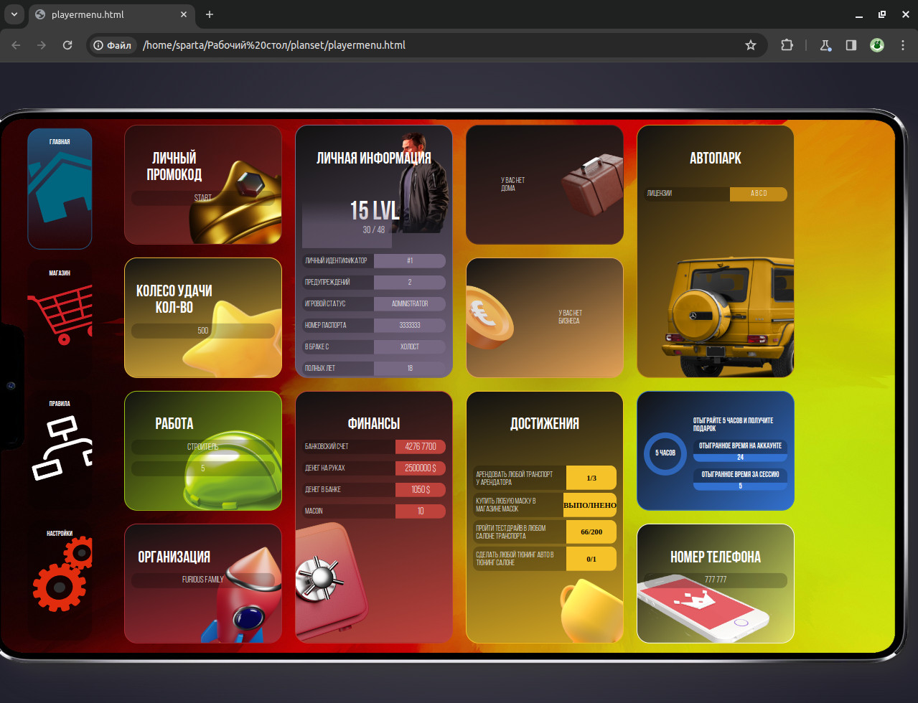918x703 pixels.
Task: Click the Administrator game status value
Action: [x=410, y=304]
